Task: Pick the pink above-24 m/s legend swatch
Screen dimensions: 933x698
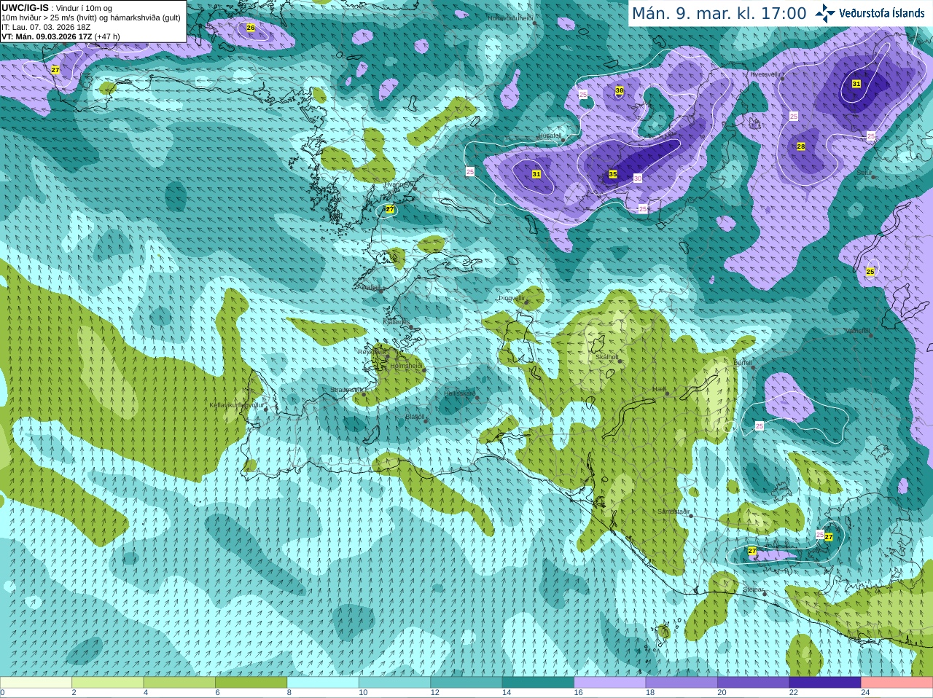Action: point(897,683)
